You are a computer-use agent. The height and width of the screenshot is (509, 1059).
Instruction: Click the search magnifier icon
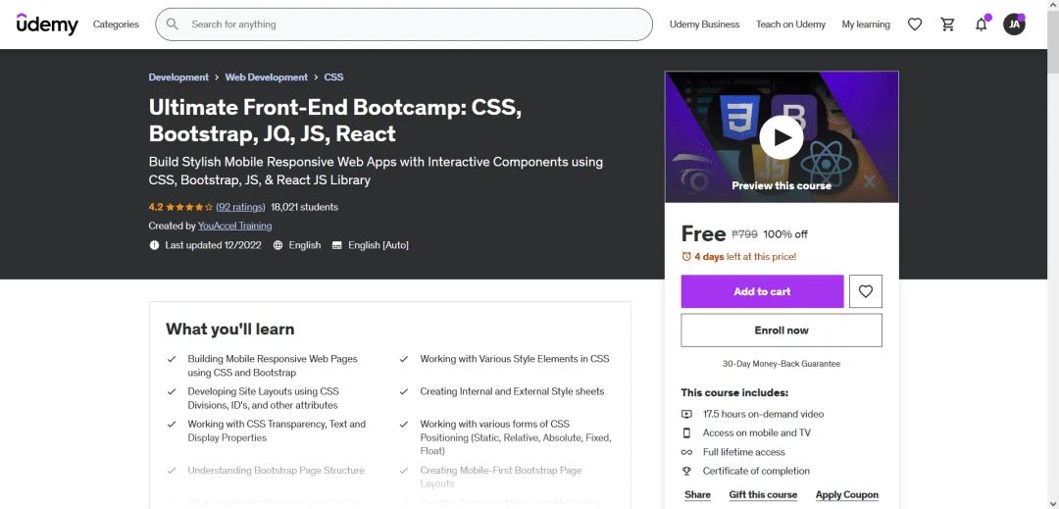[173, 25]
